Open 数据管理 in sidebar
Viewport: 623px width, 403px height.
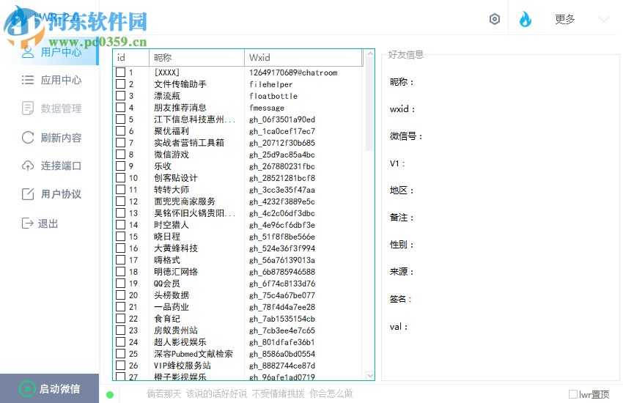(51, 108)
